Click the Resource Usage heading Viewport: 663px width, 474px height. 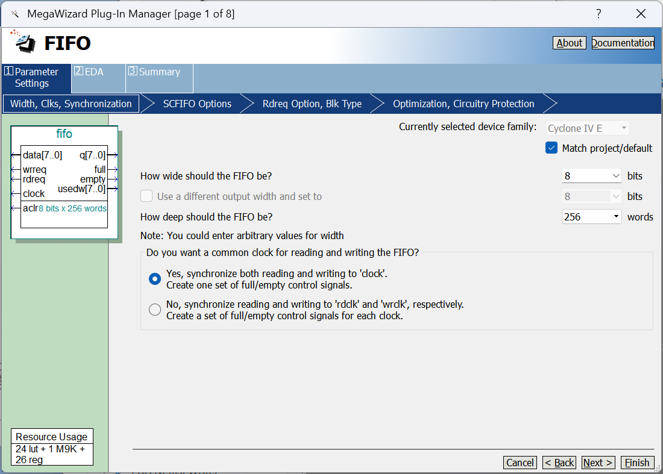52,437
